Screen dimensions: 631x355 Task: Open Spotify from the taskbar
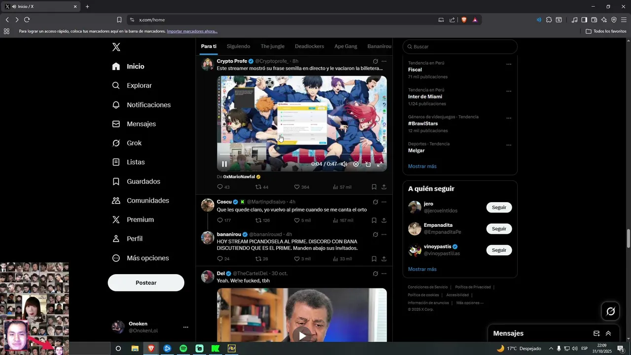[183, 349]
